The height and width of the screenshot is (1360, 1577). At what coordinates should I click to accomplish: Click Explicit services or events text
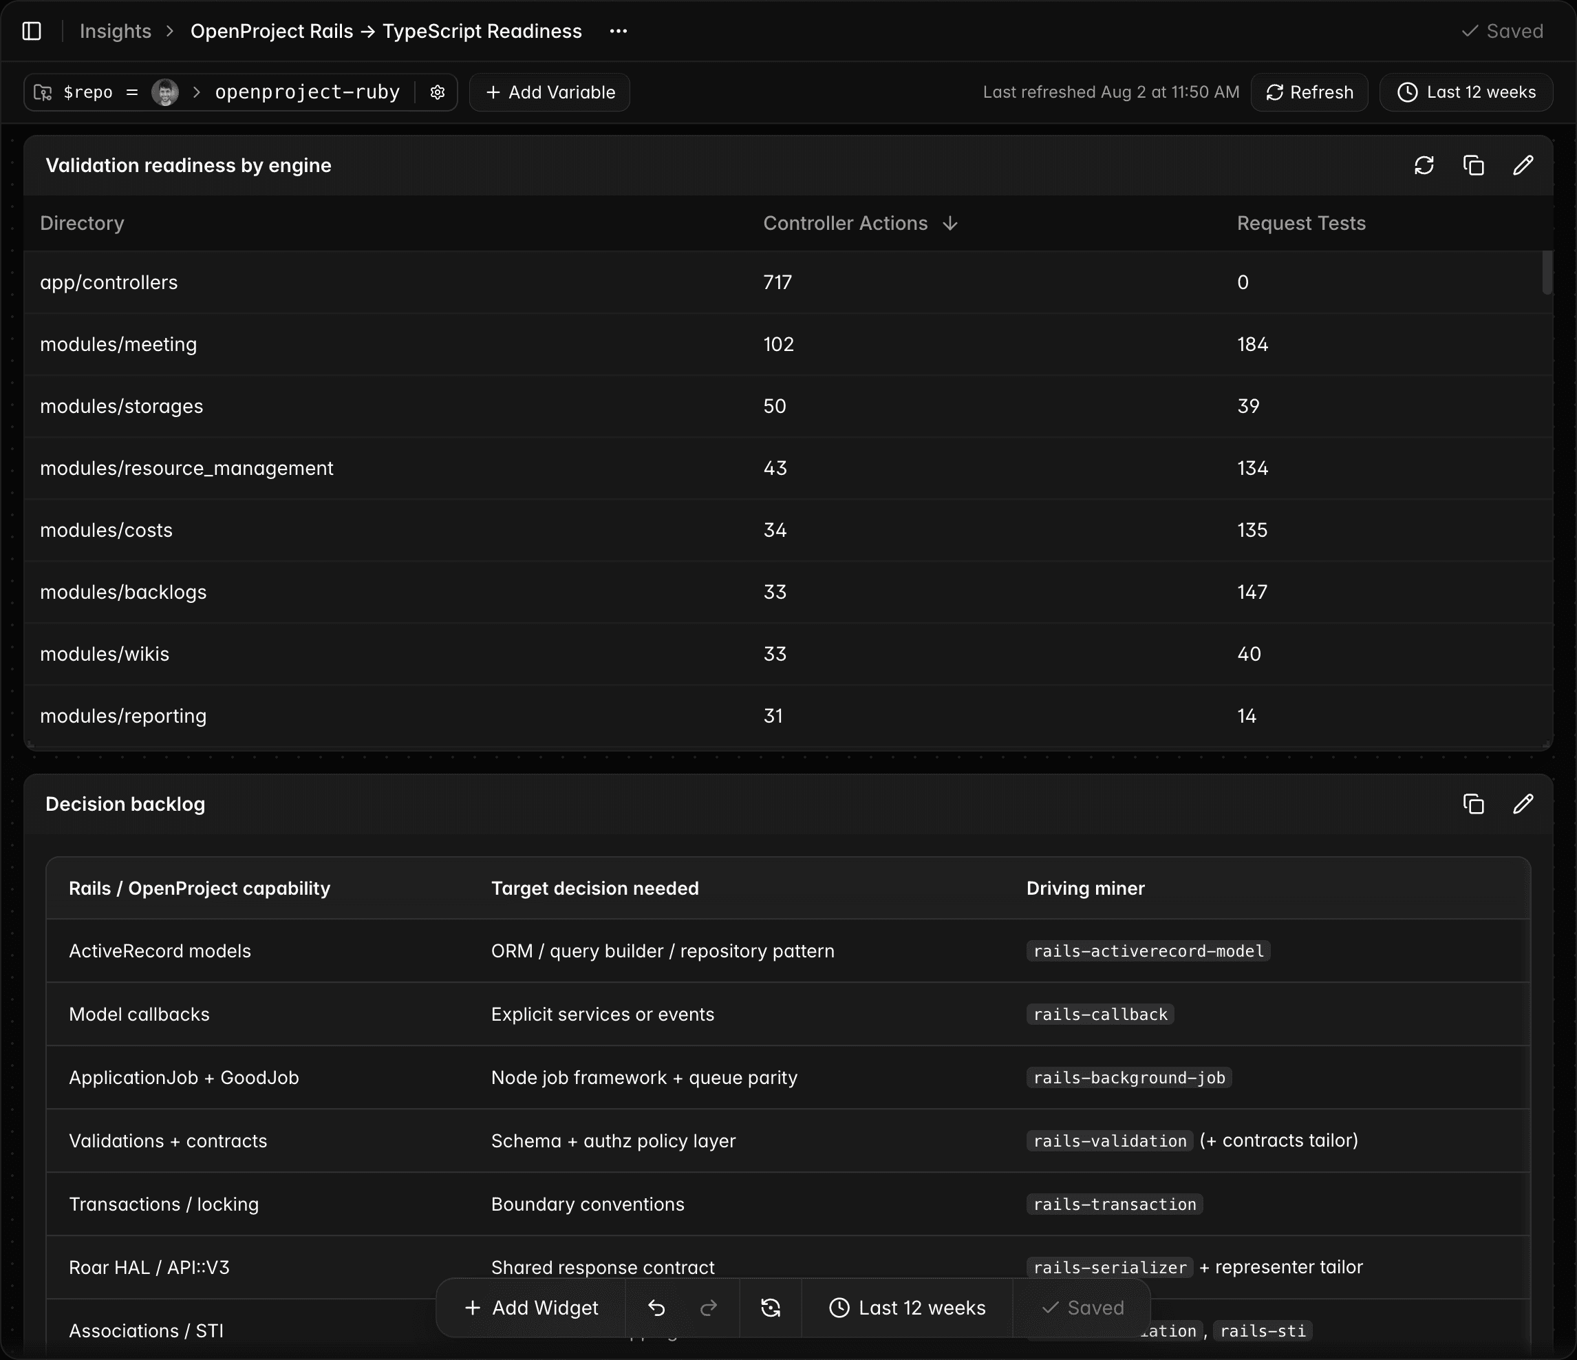click(602, 1014)
